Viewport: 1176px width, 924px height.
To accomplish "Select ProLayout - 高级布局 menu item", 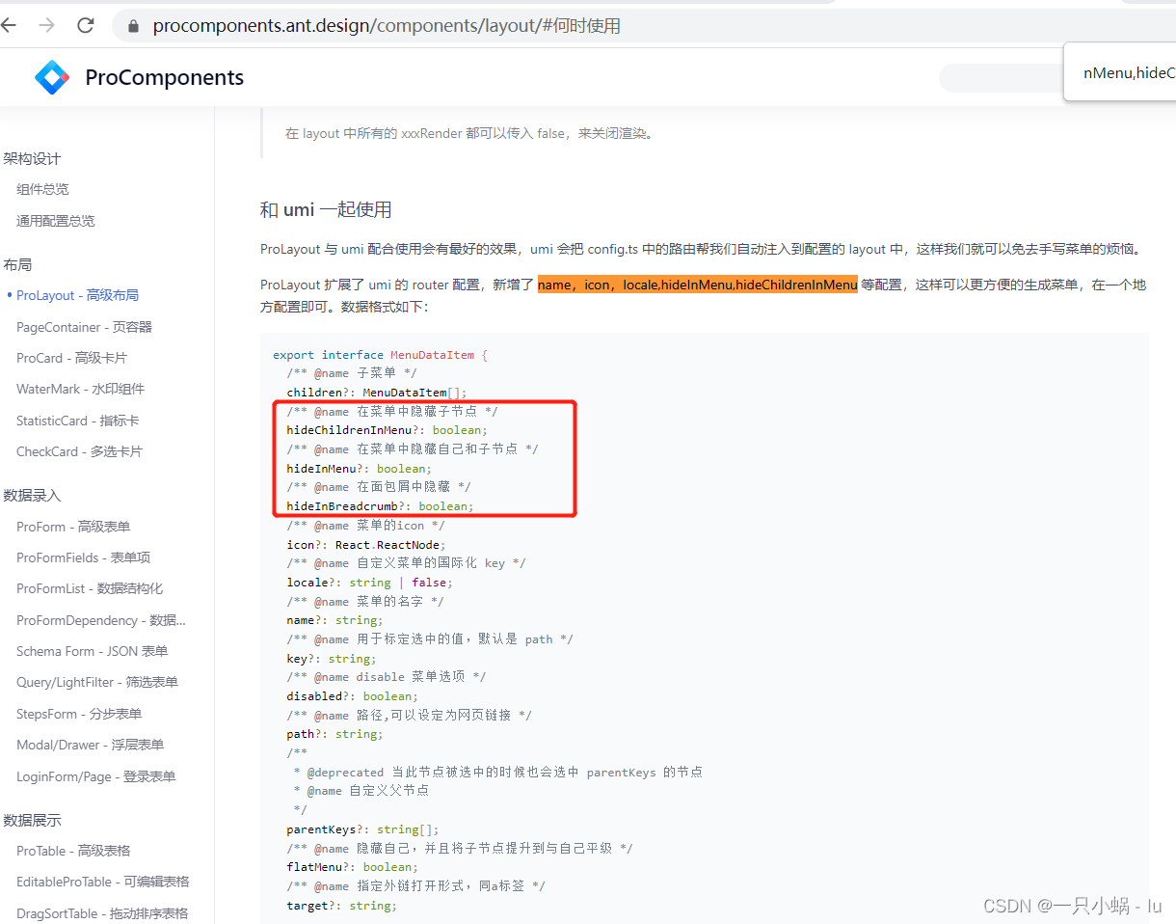I will pos(77,295).
